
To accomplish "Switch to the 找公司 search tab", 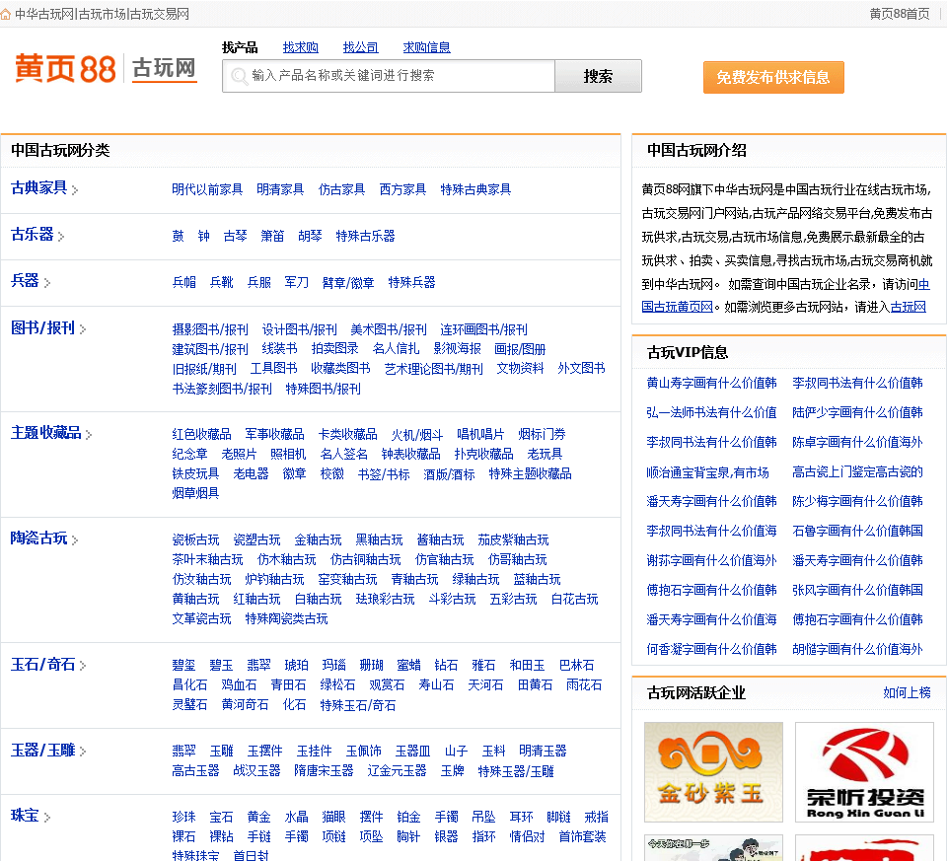I will 361,47.
